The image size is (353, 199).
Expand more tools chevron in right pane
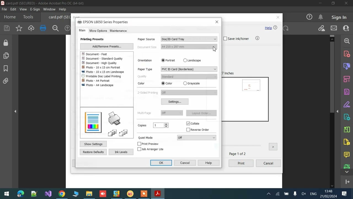click(x=347, y=172)
